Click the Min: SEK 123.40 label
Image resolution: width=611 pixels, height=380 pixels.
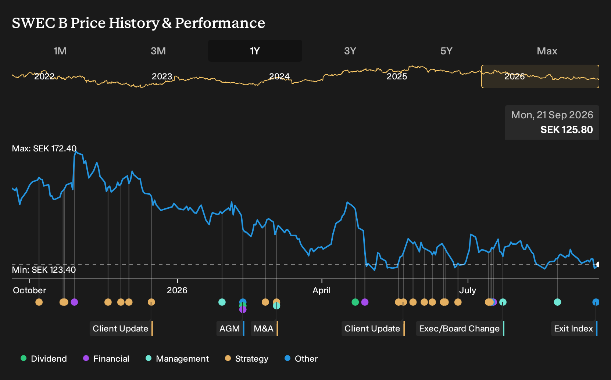click(x=44, y=270)
